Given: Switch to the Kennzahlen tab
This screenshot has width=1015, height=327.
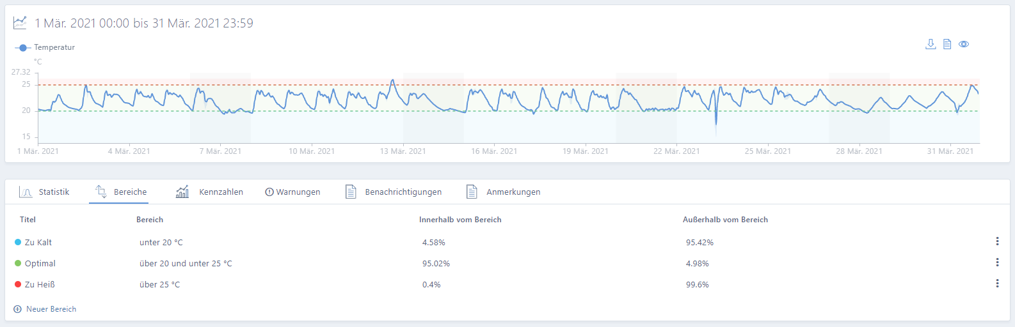Looking at the screenshot, I should (x=209, y=192).
